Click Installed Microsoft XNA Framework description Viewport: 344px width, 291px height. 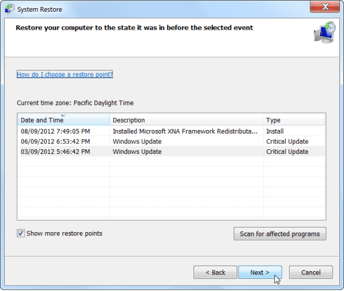coord(185,131)
